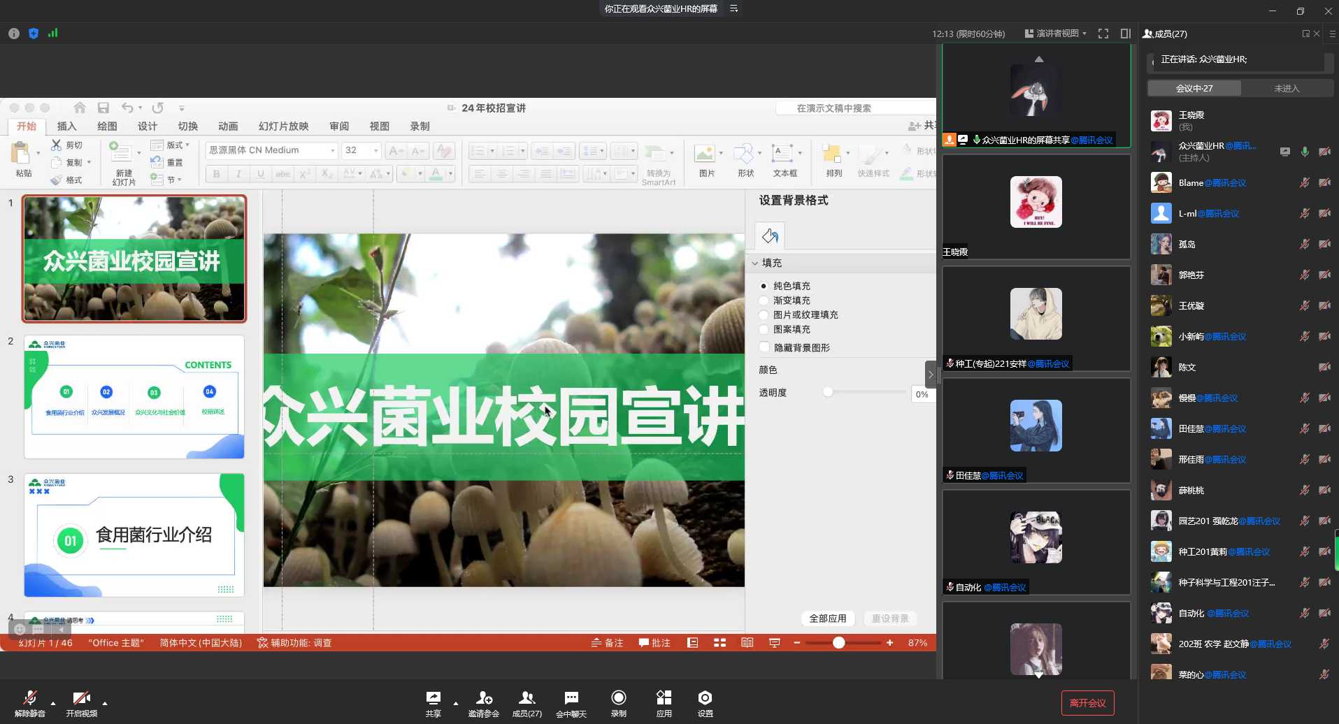Open the 应用 apps icon
Viewport: 1339px width, 724px height.
pos(664,697)
